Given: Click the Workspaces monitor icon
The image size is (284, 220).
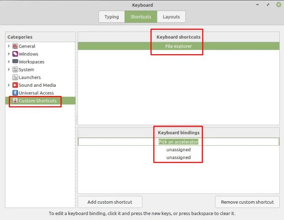Looking at the screenshot, I should [15, 61].
